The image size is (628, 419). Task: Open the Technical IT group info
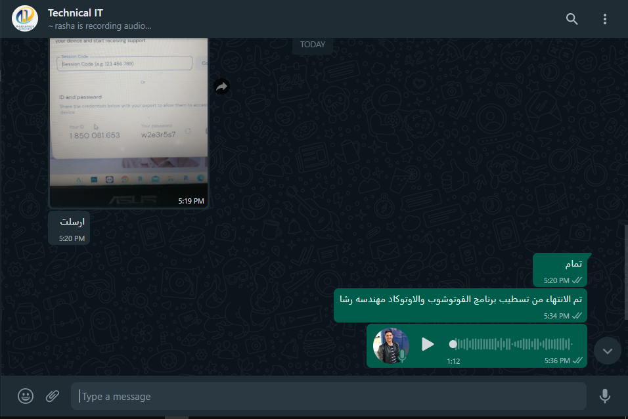coord(76,13)
